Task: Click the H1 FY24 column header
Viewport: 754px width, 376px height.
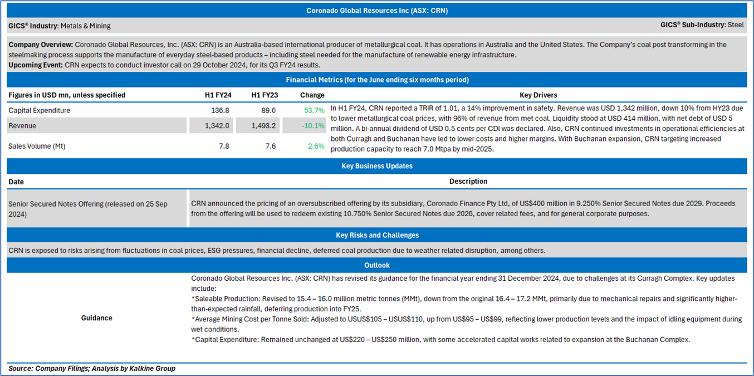Action: point(217,95)
